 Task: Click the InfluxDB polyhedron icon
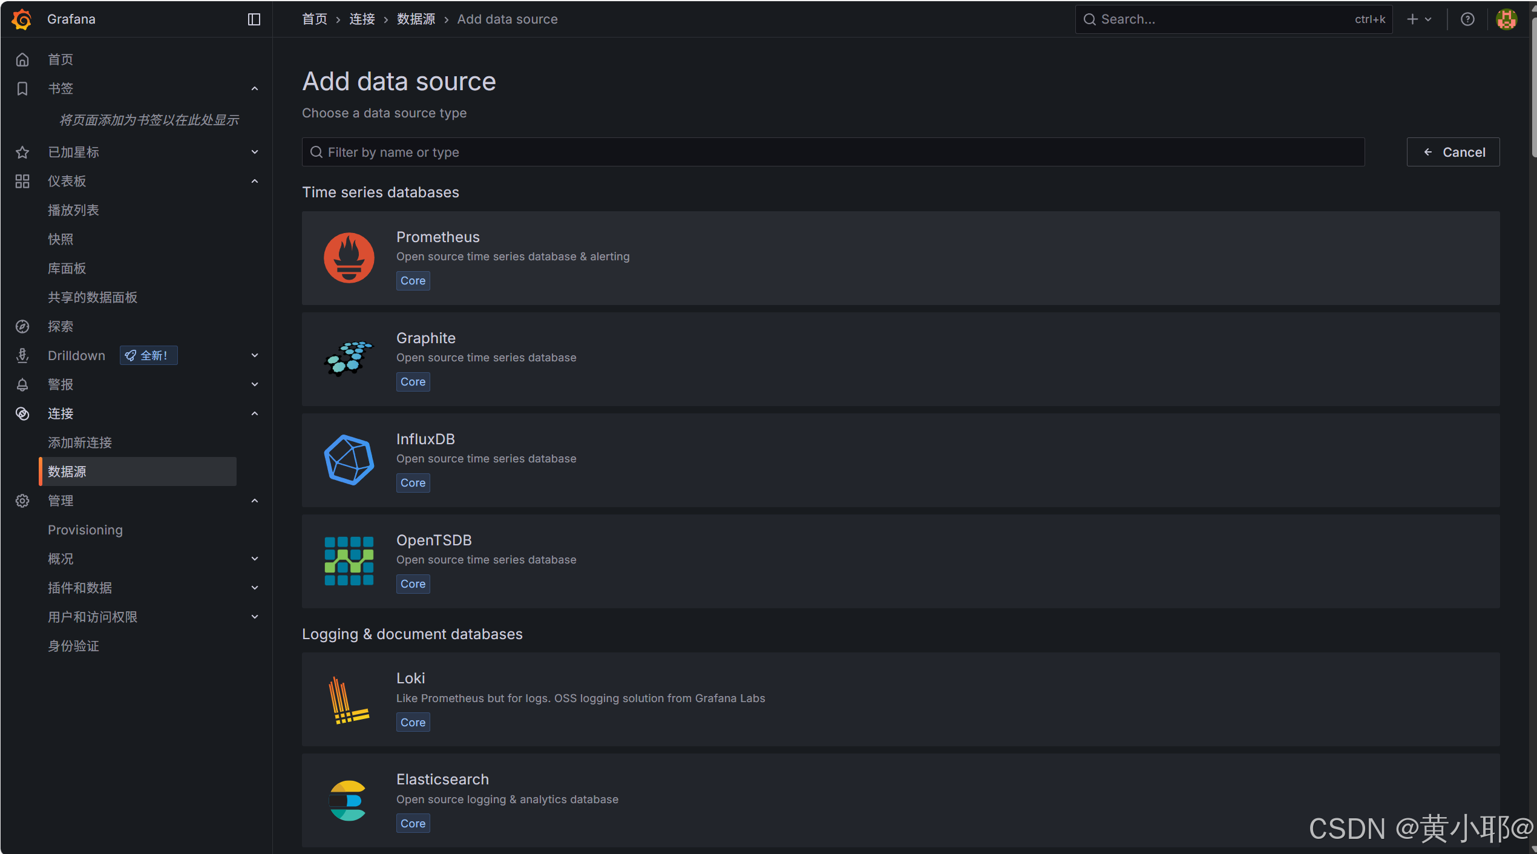click(x=349, y=460)
